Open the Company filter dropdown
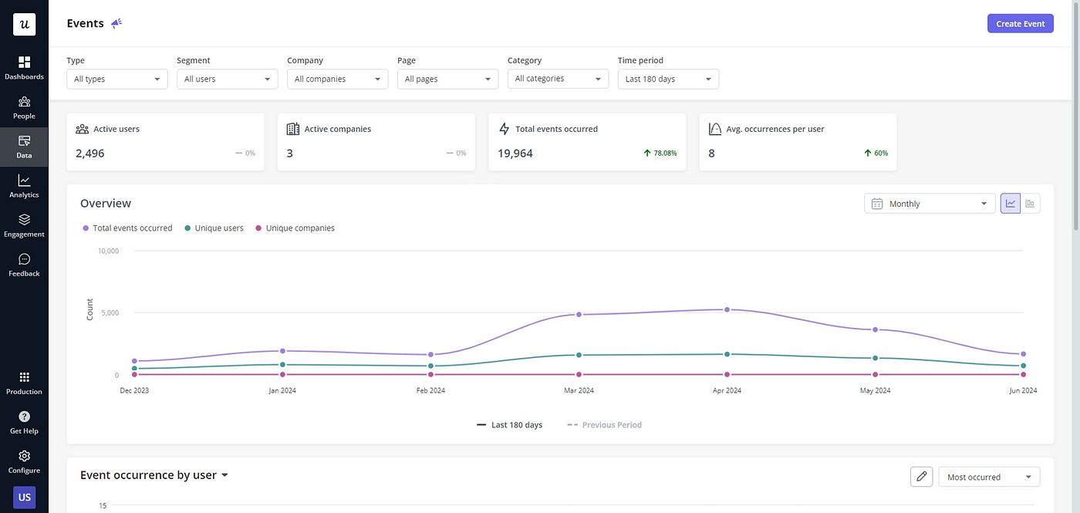1080x513 pixels. coord(338,79)
